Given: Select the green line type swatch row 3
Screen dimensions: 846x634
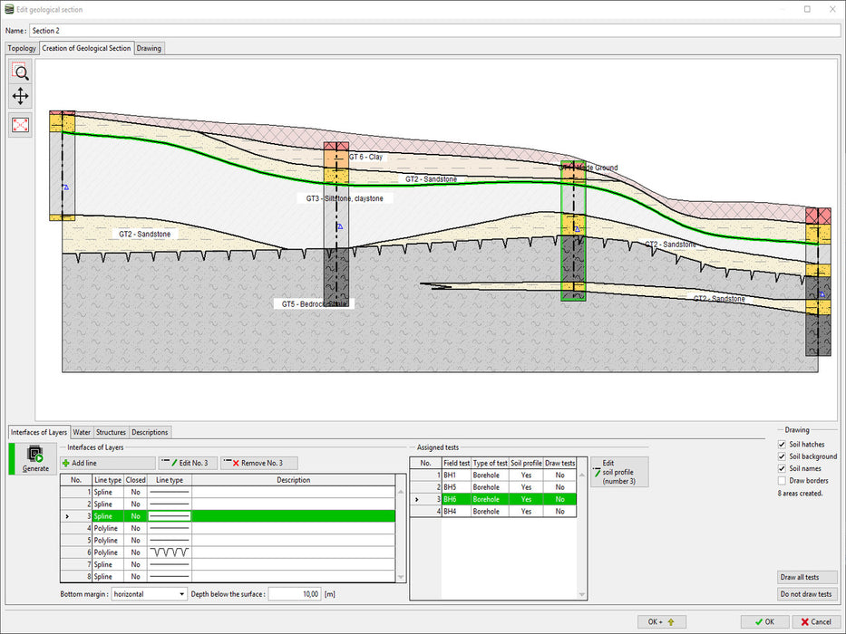Looking at the screenshot, I should pos(172,515).
